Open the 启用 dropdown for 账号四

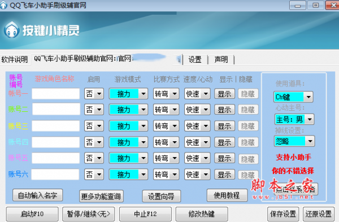[x=94, y=142]
